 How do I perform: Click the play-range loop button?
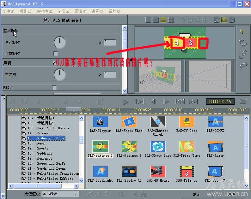click(140, 102)
